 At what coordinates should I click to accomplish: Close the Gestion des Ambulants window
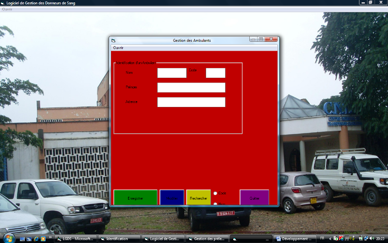271,39
